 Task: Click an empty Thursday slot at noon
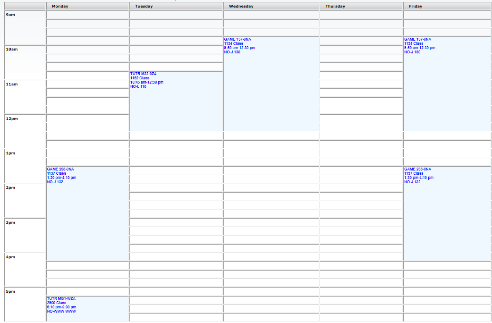click(x=361, y=123)
